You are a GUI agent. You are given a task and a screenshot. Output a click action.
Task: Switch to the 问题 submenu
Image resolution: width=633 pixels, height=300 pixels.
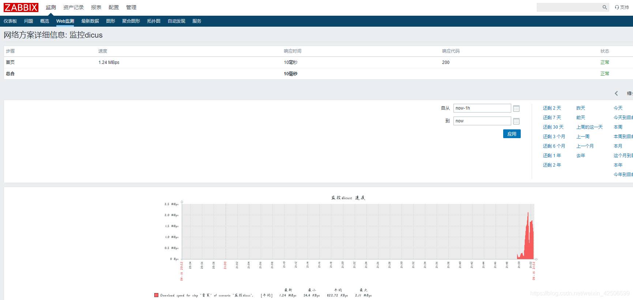[29, 21]
